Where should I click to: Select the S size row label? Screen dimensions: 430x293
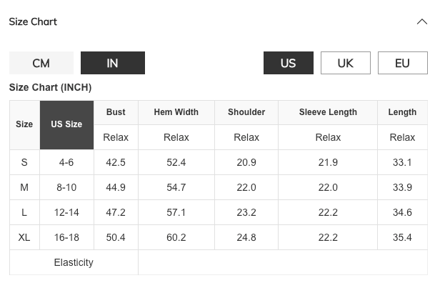click(24, 162)
